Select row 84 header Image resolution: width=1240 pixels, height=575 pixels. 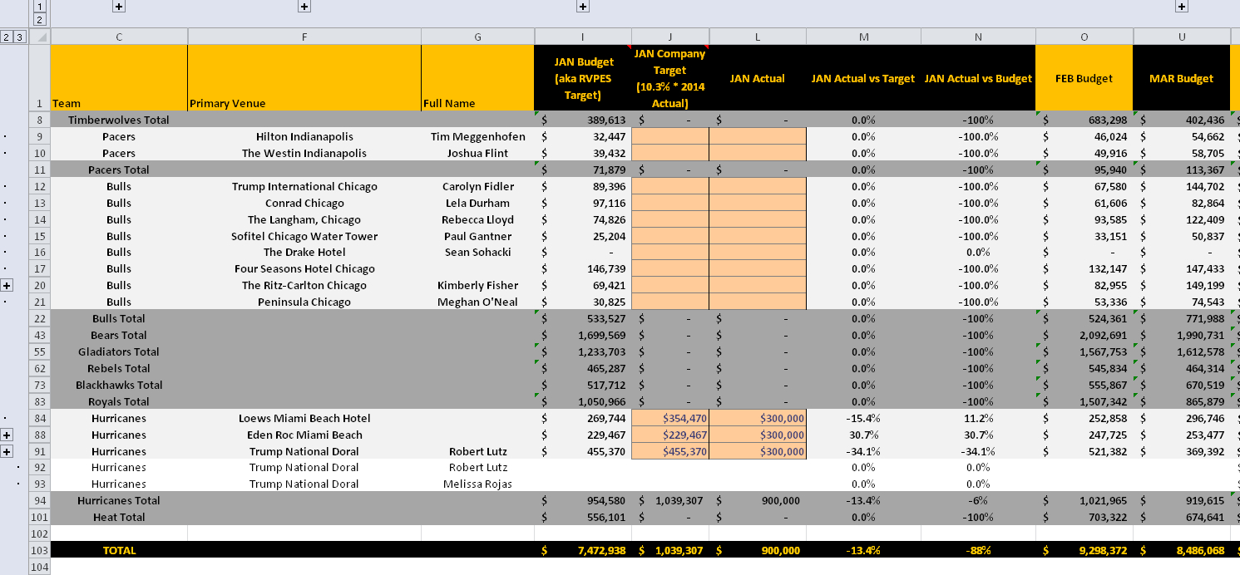tap(39, 418)
